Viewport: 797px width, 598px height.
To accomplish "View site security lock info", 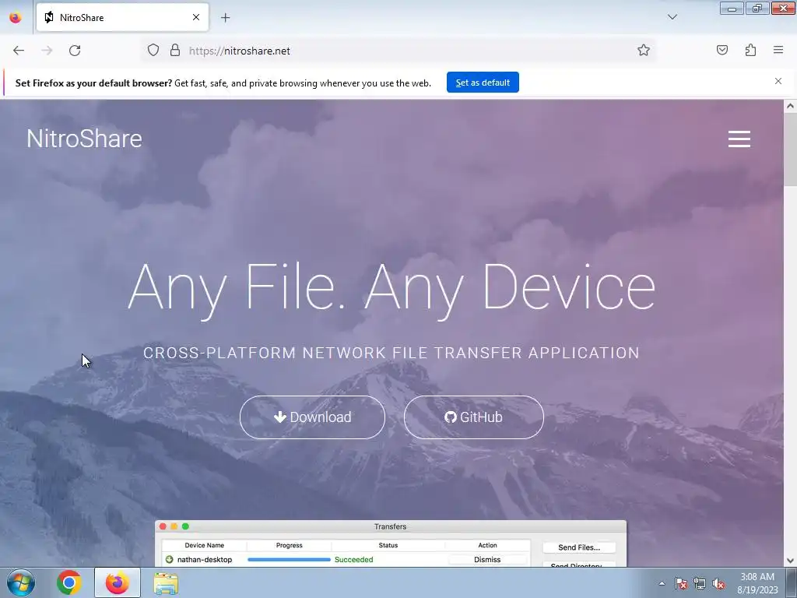I will pos(175,51).
